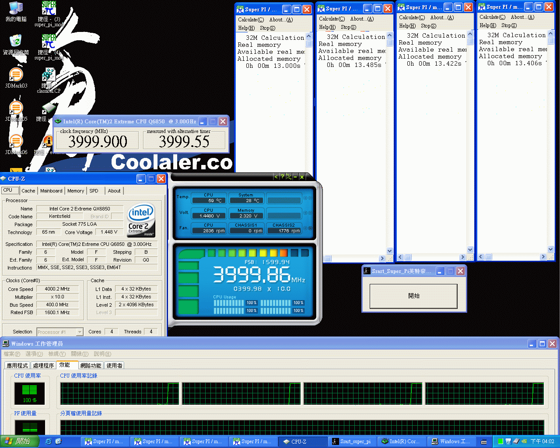
Task: Click horizontal scroll-right arrow in Super PI 13.485s window
Action: [382, 259]
